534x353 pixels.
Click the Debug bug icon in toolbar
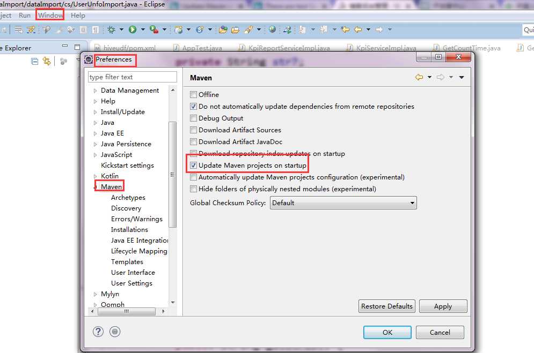111,30
